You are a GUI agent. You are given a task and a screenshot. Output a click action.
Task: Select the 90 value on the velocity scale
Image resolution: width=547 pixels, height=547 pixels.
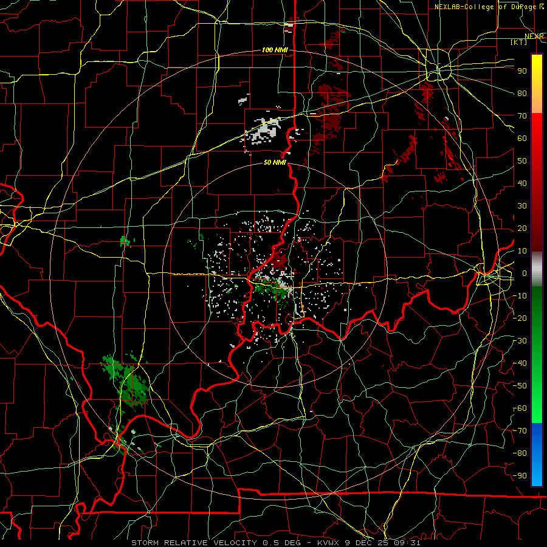[x=522, y=71]
